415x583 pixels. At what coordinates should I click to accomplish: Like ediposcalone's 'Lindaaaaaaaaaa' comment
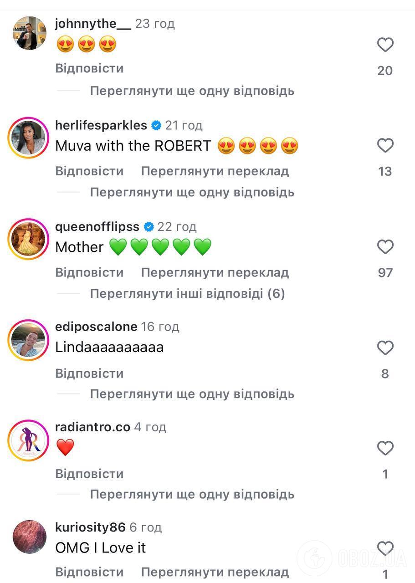pyautogui.click(x=385, y=348)
